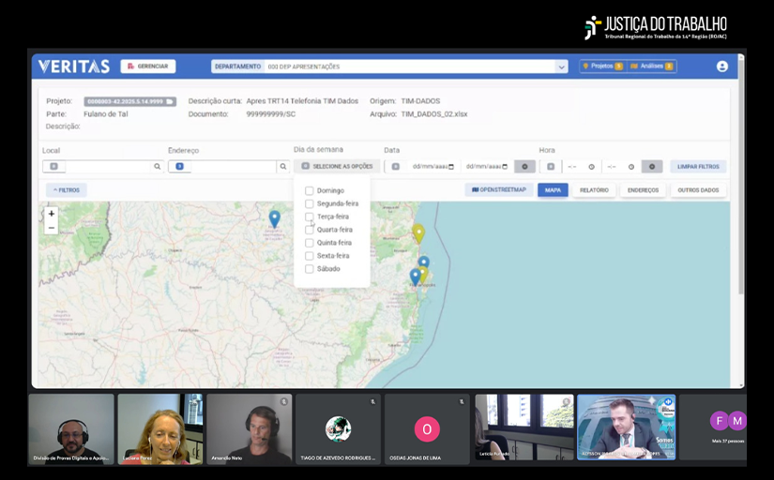This screenshot has width=774, height=480.
Task: Click the Local field search magnifier
Action: (157, 167)
